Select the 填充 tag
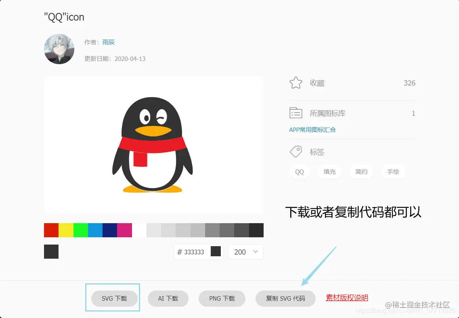 pos(329,172)
